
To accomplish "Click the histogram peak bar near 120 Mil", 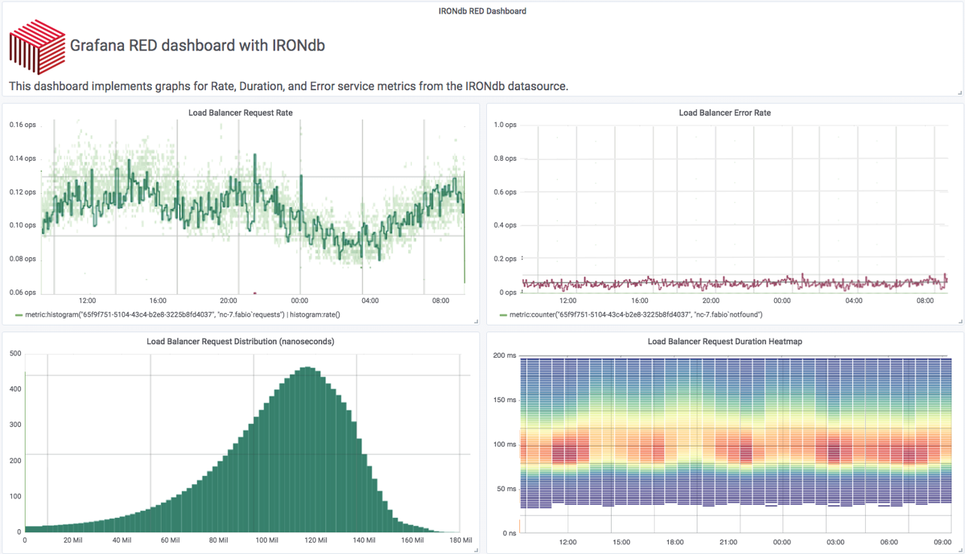I will coord(309,450).
